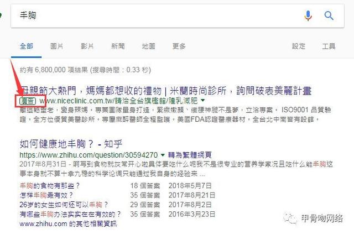Click the date 2016年3月23日
This screenshot has height=234, width=354.
[192, 214]
